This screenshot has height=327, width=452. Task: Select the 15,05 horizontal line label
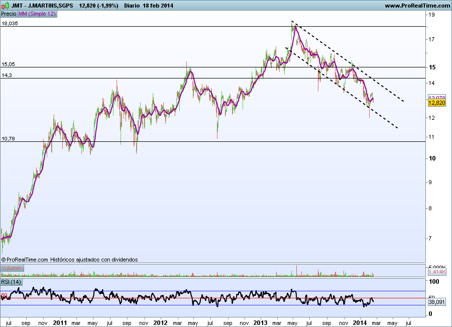[8, 64]
